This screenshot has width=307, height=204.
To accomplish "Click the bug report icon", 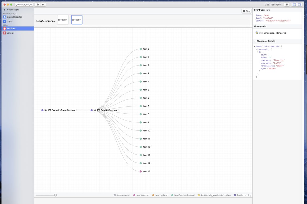I will 287,5.
